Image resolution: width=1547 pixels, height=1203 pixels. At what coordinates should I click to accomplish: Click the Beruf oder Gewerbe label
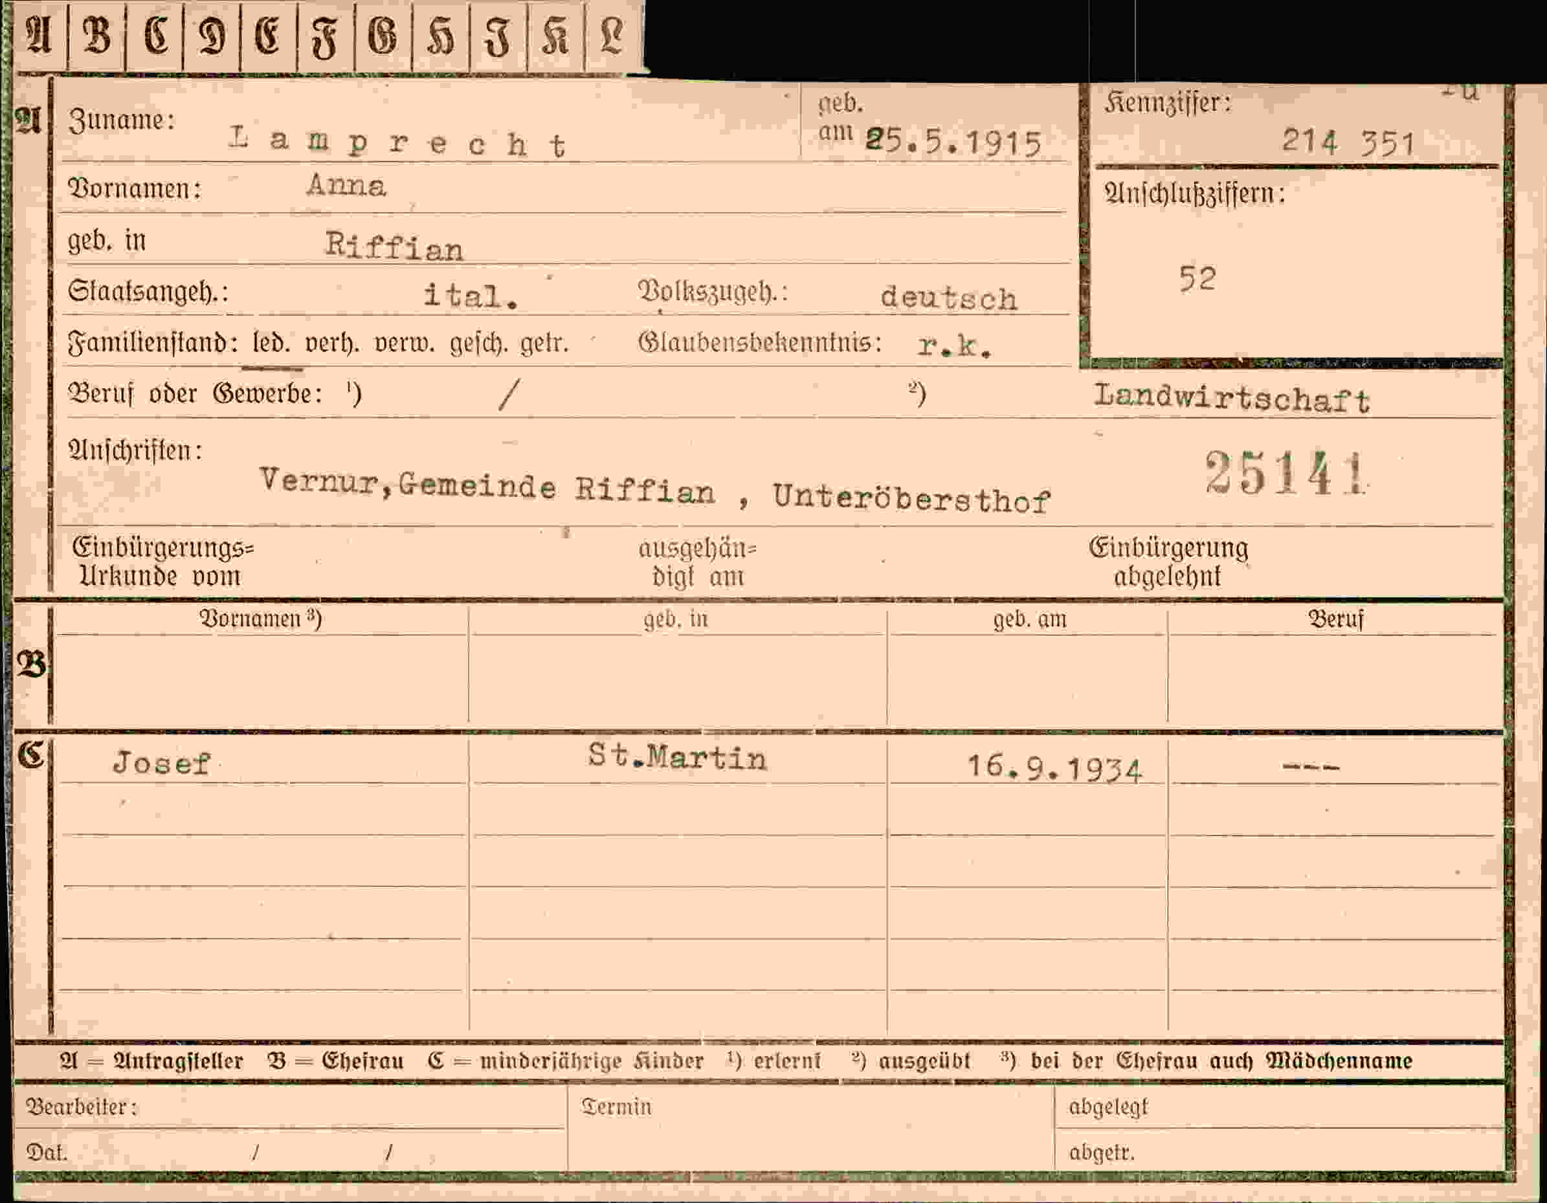(195, 393)
